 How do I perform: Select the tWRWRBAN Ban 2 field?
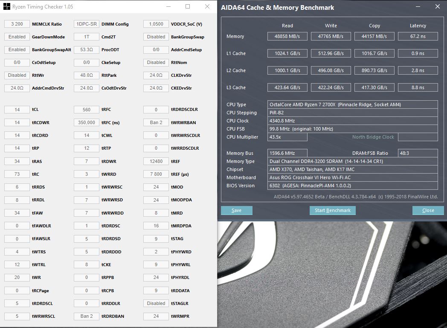156,122
